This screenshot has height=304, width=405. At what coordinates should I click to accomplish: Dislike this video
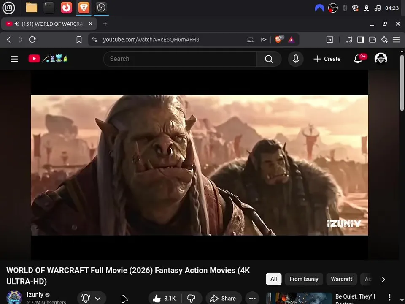pos(192,299)
